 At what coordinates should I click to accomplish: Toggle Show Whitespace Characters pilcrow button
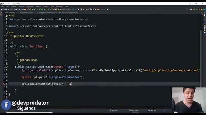tap(78, 9)
